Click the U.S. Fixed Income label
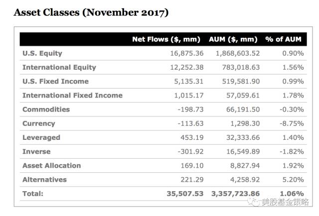This screenshot has height=216, width=319. (x=55, y=81)
